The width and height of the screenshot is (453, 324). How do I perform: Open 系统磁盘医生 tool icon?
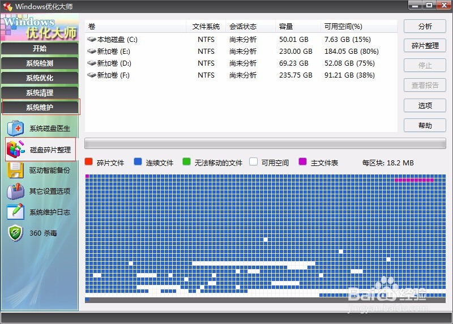(16, 128)
